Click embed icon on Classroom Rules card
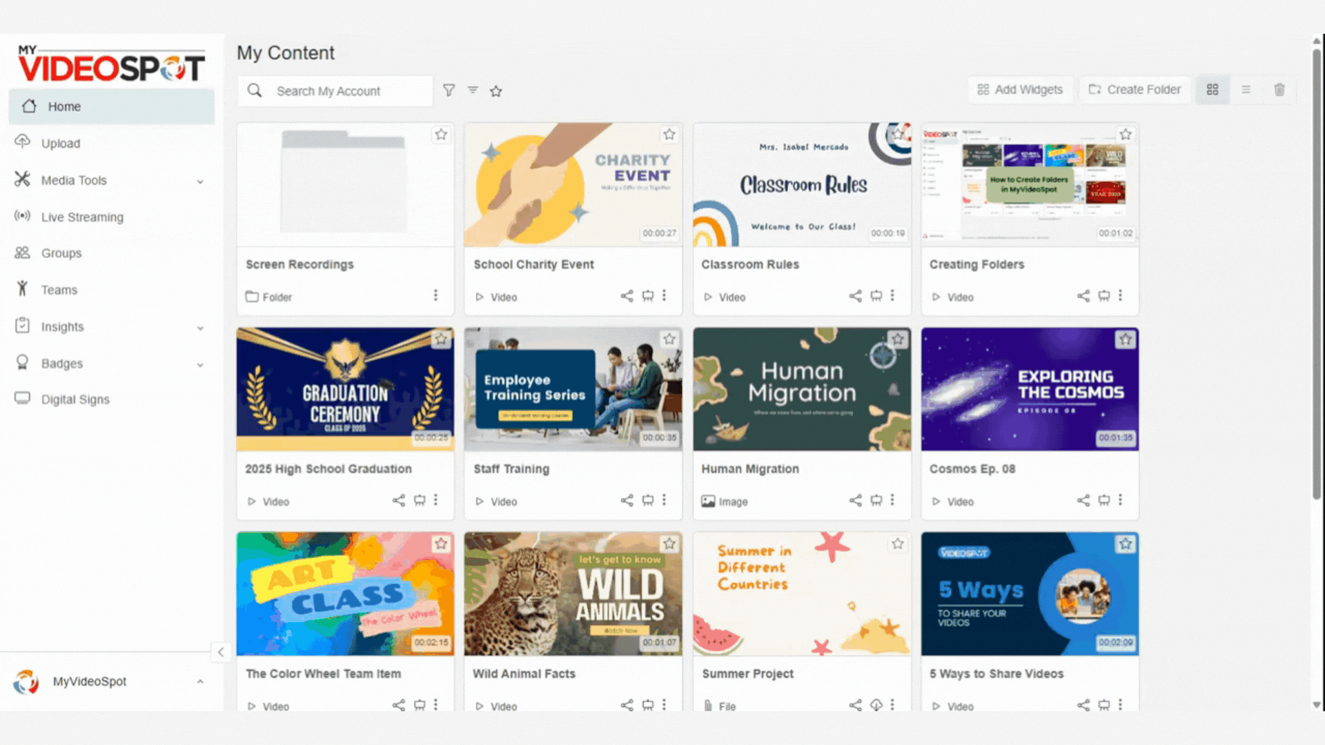1325x745 pixels. 876,296
